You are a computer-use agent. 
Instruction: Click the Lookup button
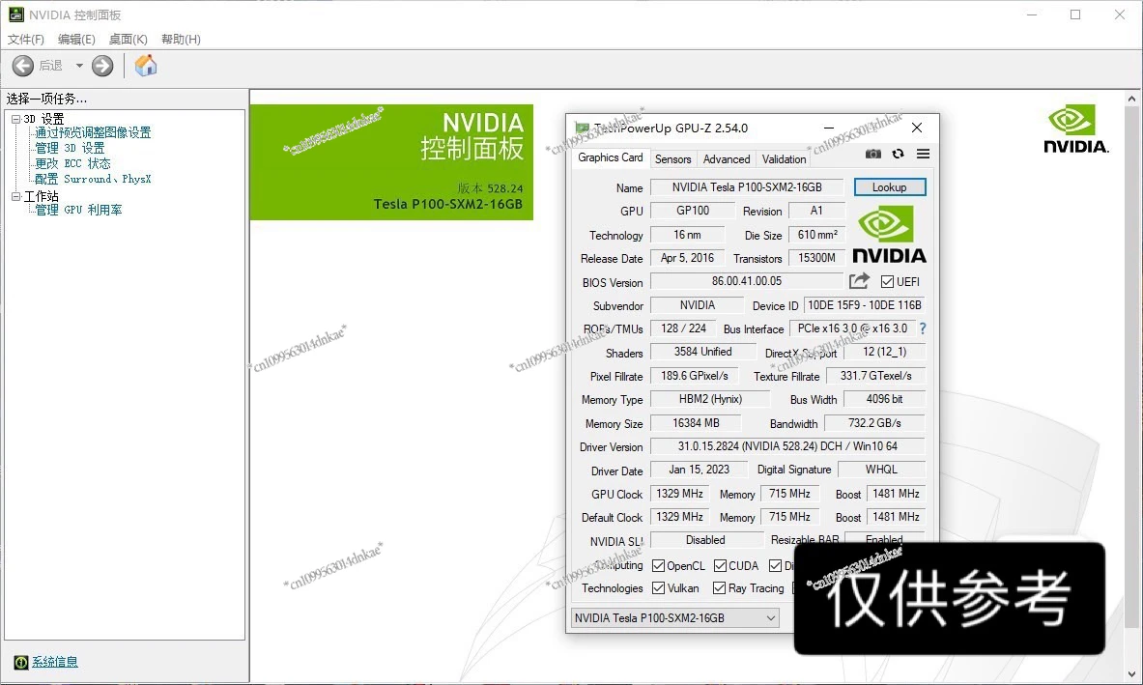coord(889,187)
